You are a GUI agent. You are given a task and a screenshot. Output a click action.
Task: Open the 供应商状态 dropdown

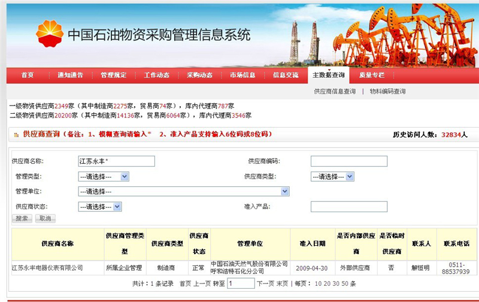pos(100,206)
